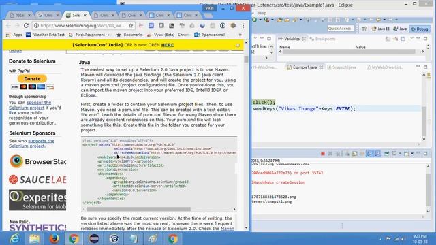Reload the Selenium page in Chrome
This screenshot has width=436, height=245.
pyautogui.click(x=26, y=26)
